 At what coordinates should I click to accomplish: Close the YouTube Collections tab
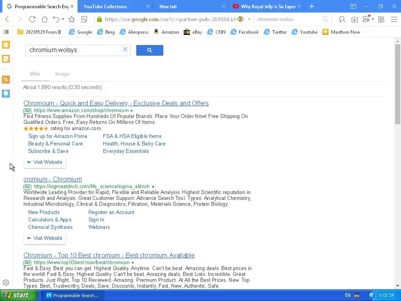pos(148,6)
